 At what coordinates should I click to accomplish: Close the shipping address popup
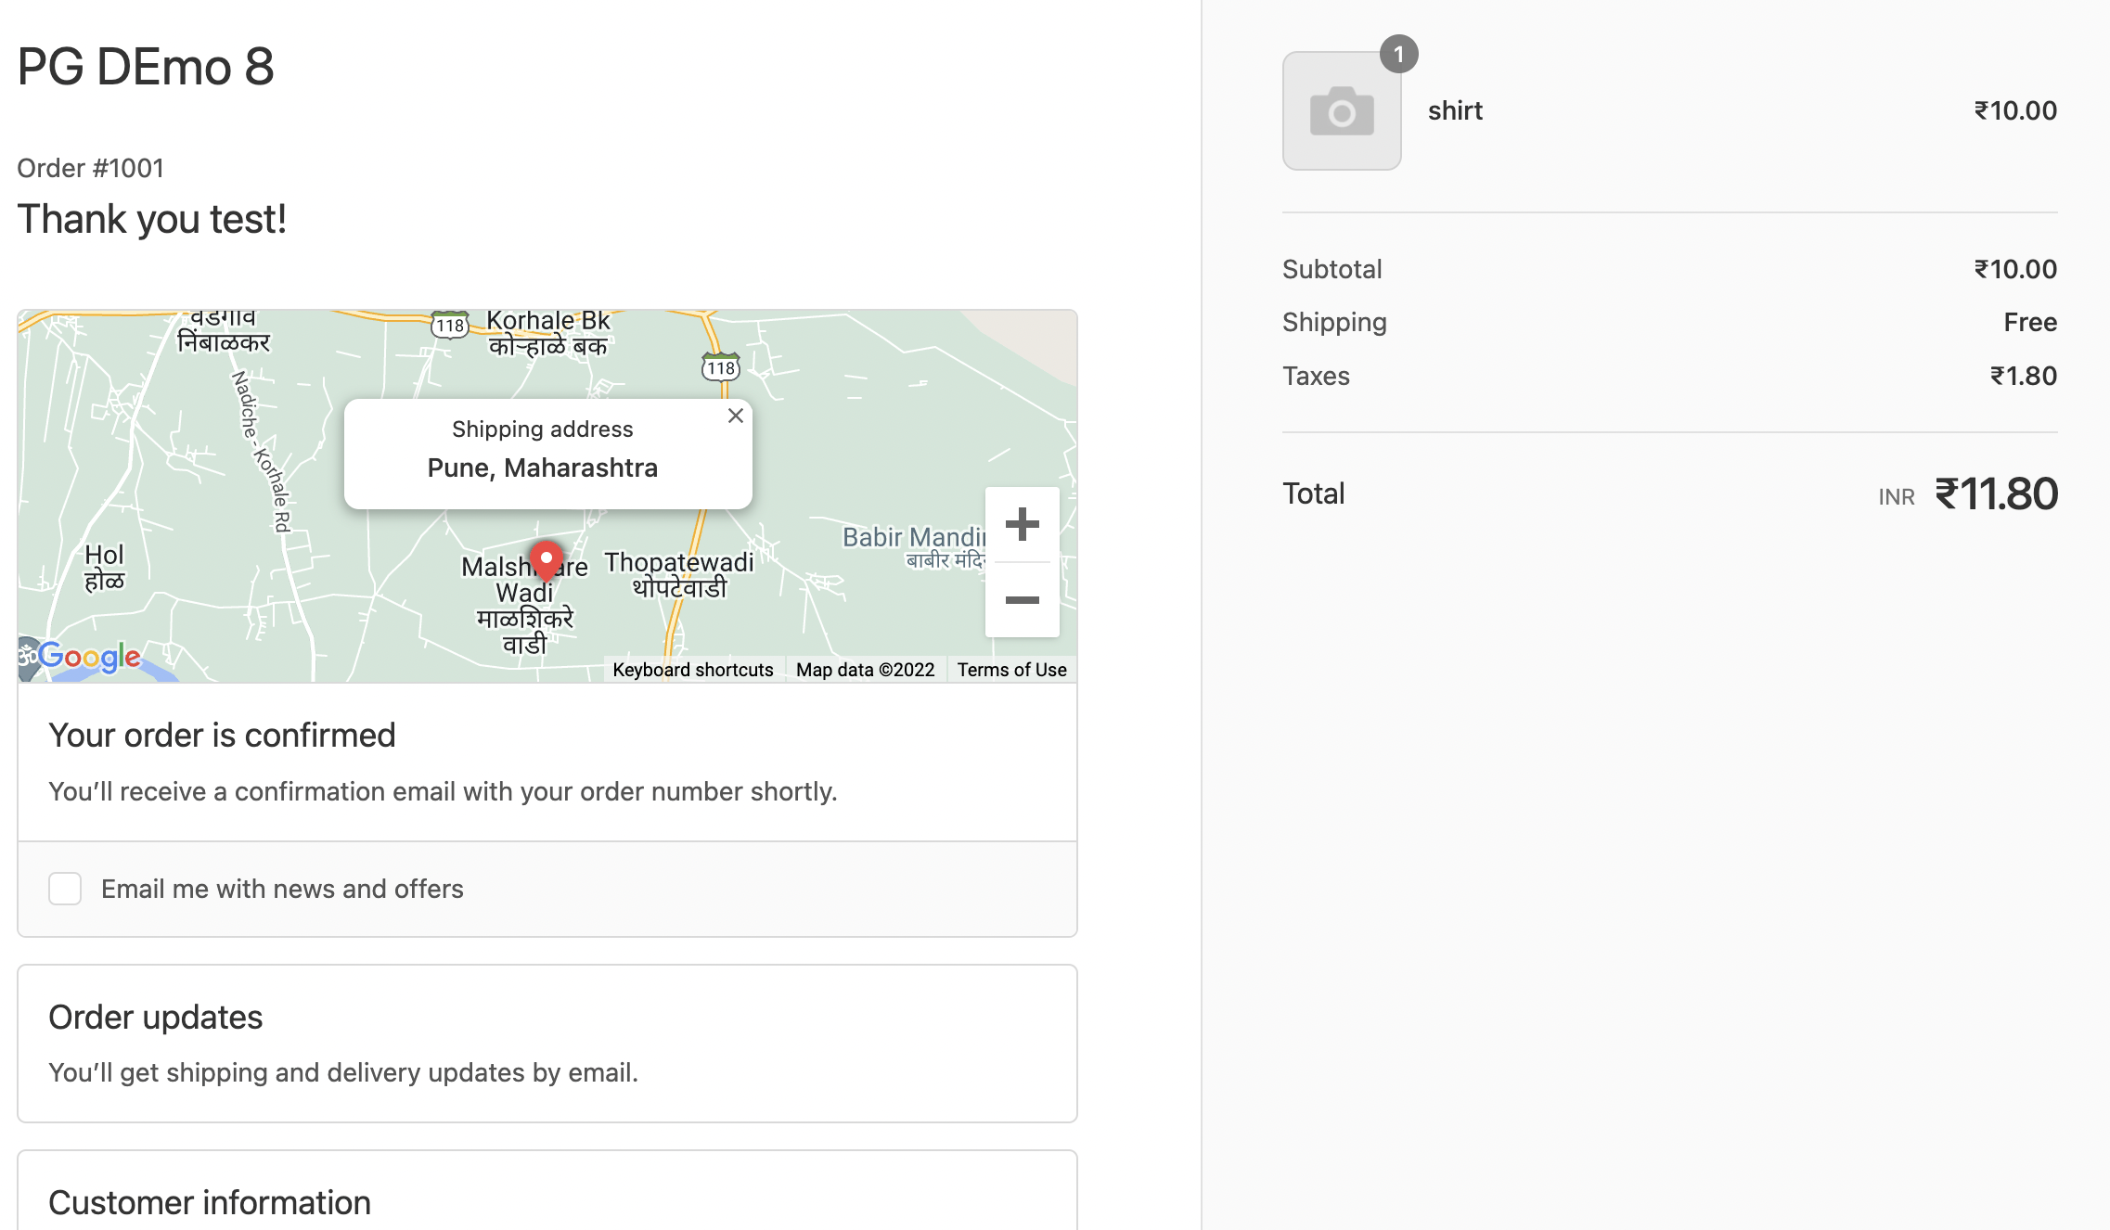pyautogui.click(x=736, y=416)
